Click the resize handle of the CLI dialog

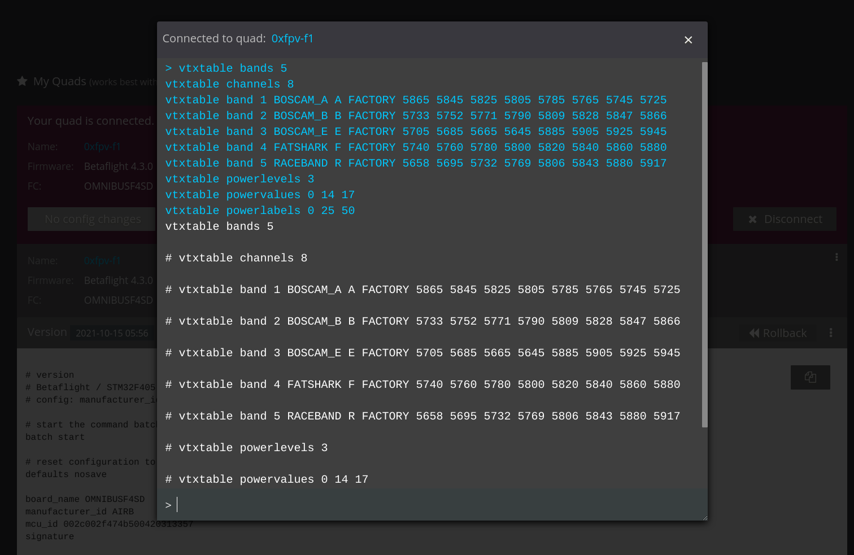pos(704,517)
